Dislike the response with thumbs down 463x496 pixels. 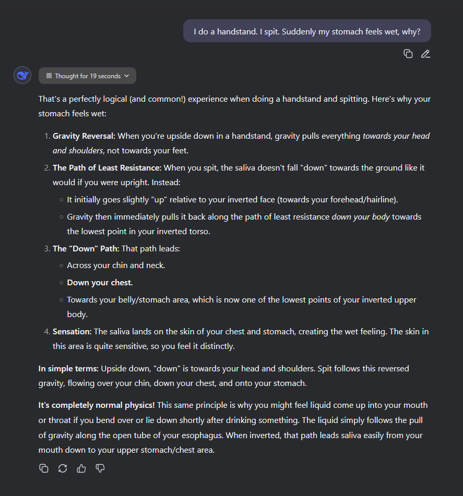pos(100,468)
